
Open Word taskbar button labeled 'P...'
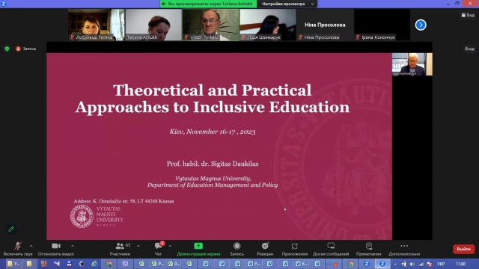click(254, 264)
